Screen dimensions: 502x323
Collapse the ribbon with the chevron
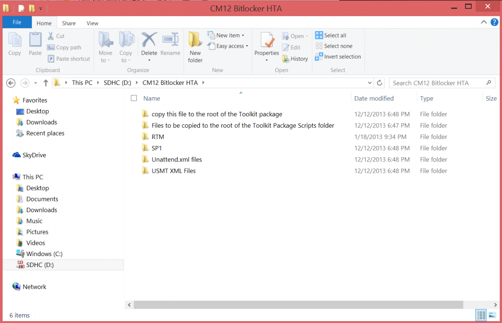484,23
